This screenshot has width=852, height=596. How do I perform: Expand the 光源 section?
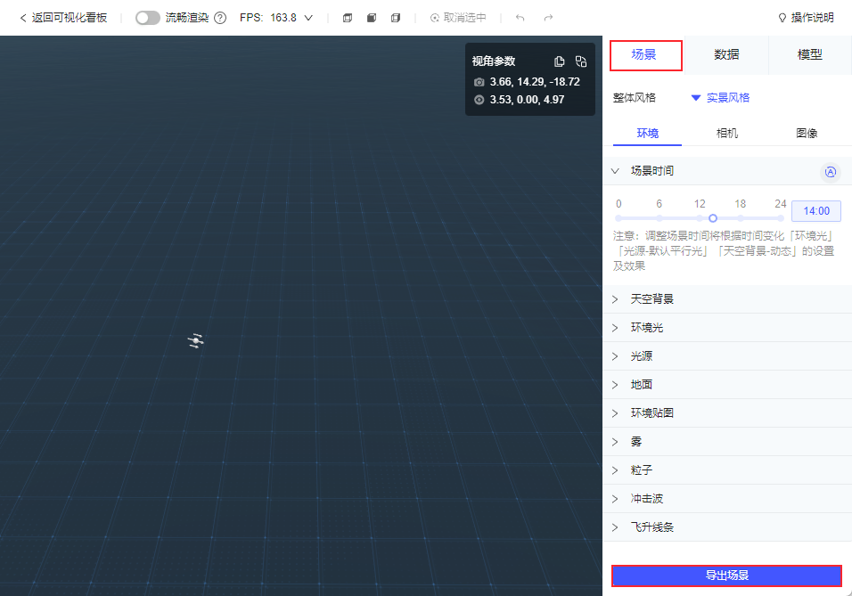(x=727, y=356)
